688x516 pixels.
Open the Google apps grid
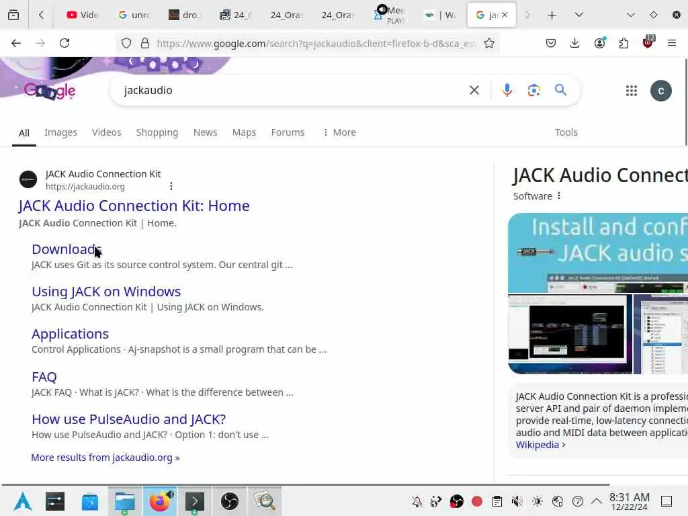click(632, 91)
